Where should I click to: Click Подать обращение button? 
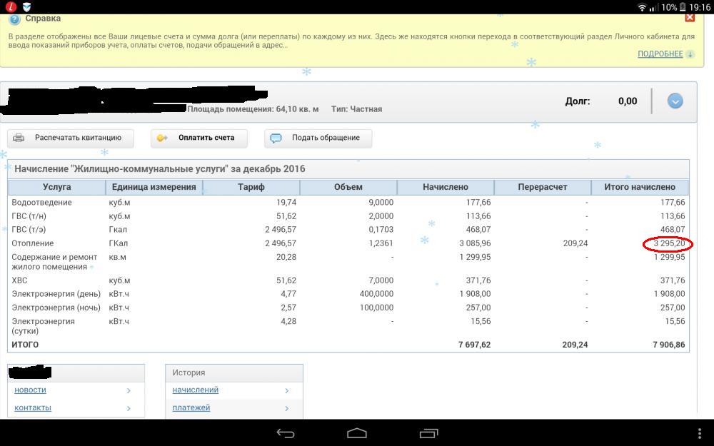point(318,138)
